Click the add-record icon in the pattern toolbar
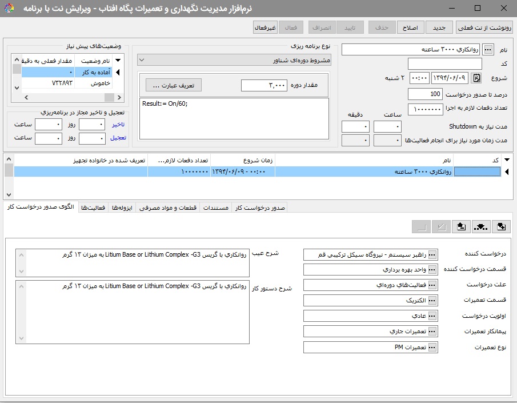 [x=501, y=227]
